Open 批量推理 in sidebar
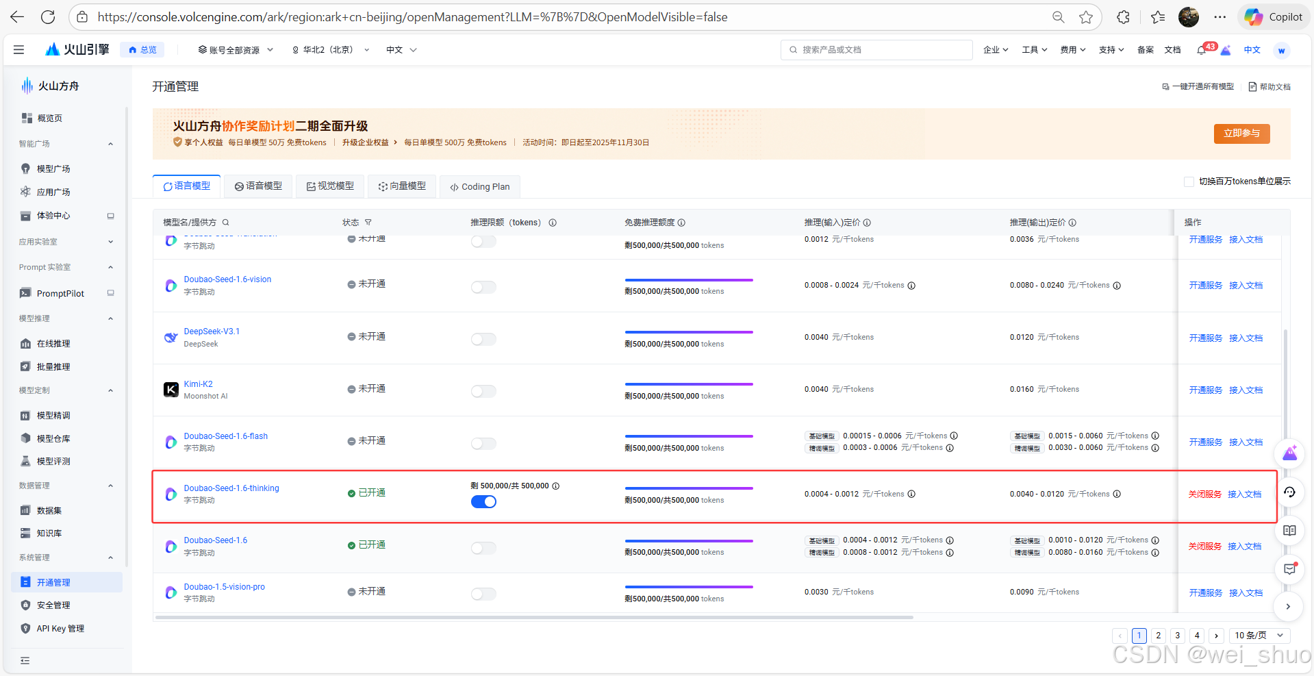This screenshot has width=1314, height=676. coord(53,366)
